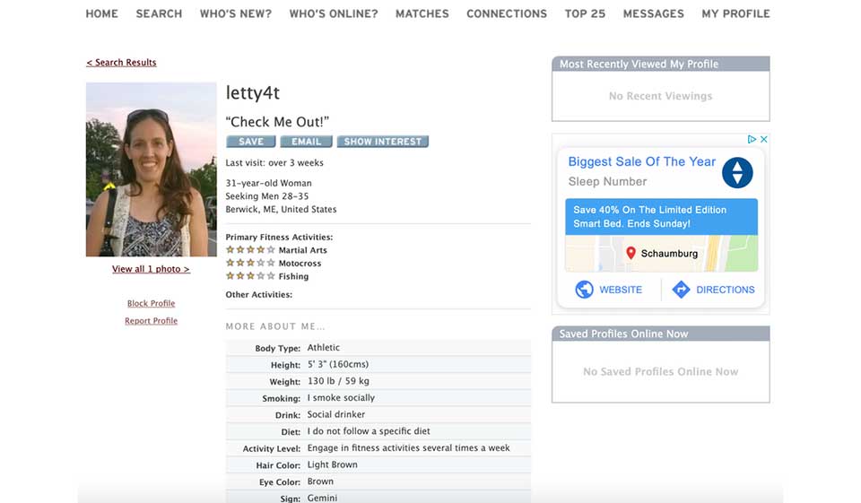Select TOP 25 from the top menu

[x=585, y=13]
